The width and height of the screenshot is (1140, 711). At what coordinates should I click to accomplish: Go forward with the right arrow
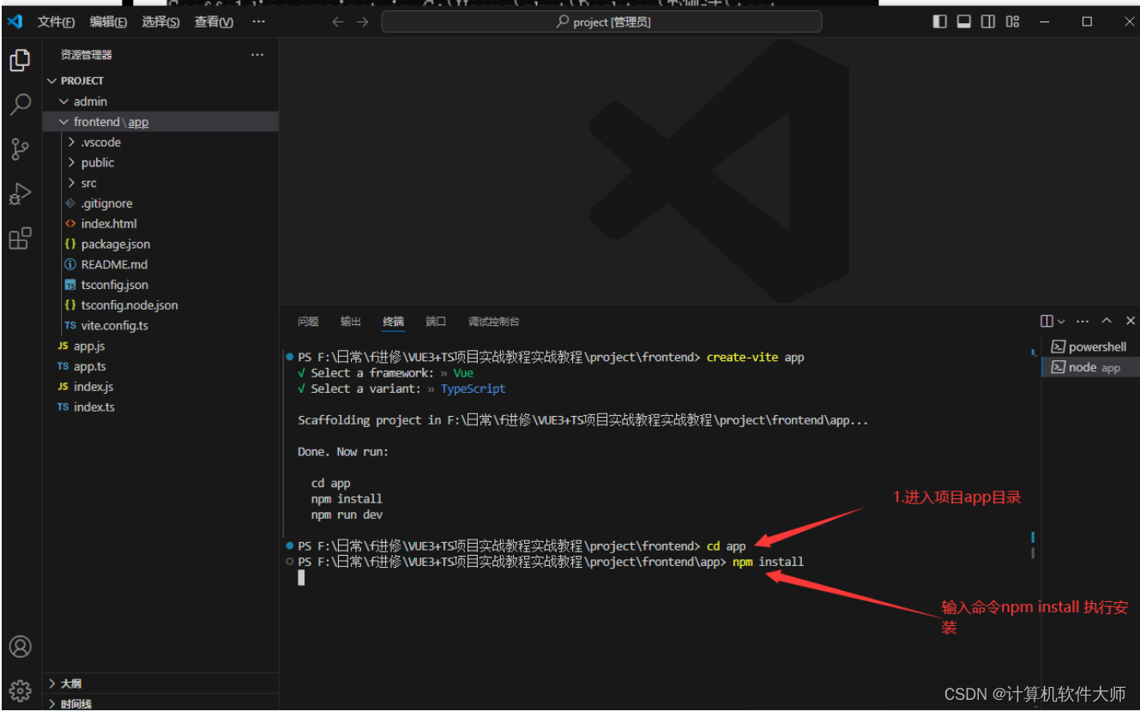(x=363, y=21)
